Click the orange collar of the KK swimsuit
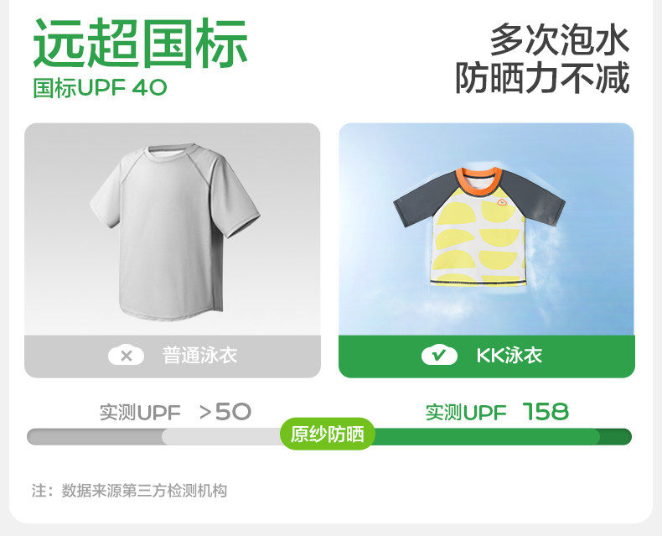This screenshot has height=536, width=662. point(479,181)
